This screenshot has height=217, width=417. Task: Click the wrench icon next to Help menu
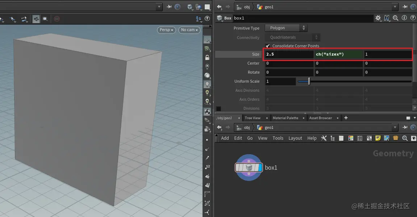[x=324, y=138]
